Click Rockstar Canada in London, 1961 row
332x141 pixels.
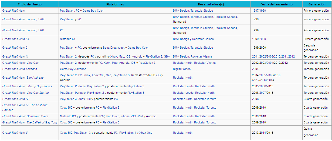tap(226, 28)
